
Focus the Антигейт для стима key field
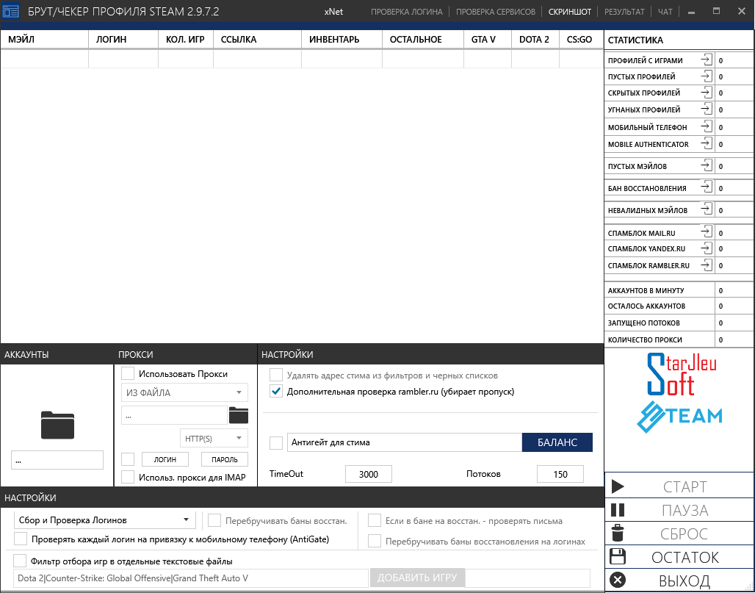point(405,442)
